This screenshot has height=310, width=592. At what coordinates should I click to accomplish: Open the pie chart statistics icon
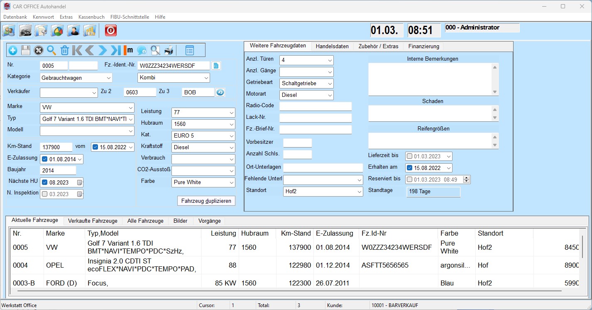click(x=58, y=31)
